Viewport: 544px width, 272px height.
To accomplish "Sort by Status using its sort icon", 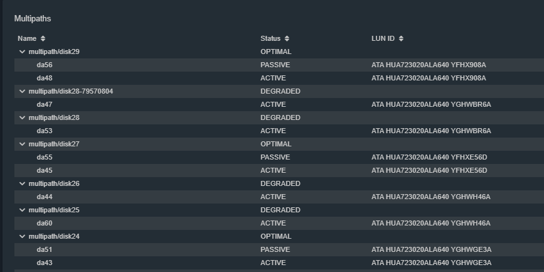I will click(x=287, y=38).
